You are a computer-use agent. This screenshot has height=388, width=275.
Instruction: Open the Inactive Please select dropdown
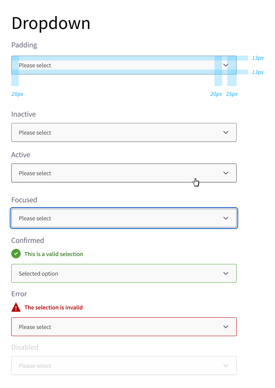pos(124,132)
